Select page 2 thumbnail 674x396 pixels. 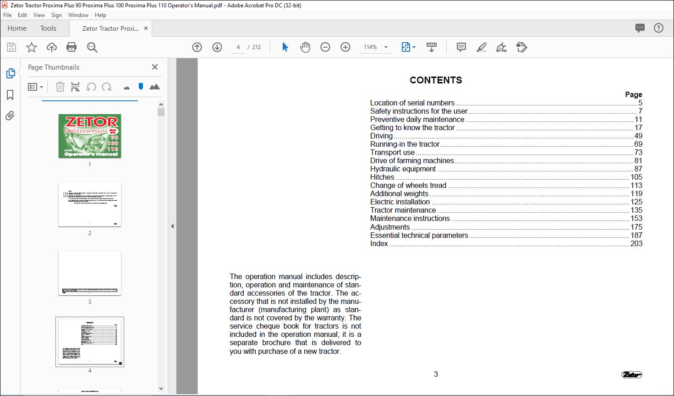[90, 204]
